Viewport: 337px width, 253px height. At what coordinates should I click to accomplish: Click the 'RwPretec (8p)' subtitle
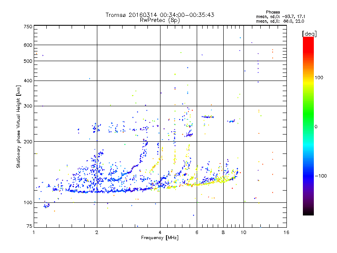click(160, 20)
